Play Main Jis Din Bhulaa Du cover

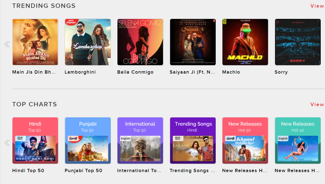(35, 42)
